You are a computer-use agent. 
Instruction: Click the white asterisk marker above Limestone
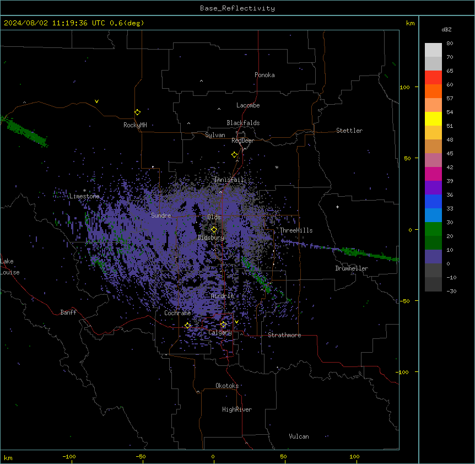[x=84, y=191]
